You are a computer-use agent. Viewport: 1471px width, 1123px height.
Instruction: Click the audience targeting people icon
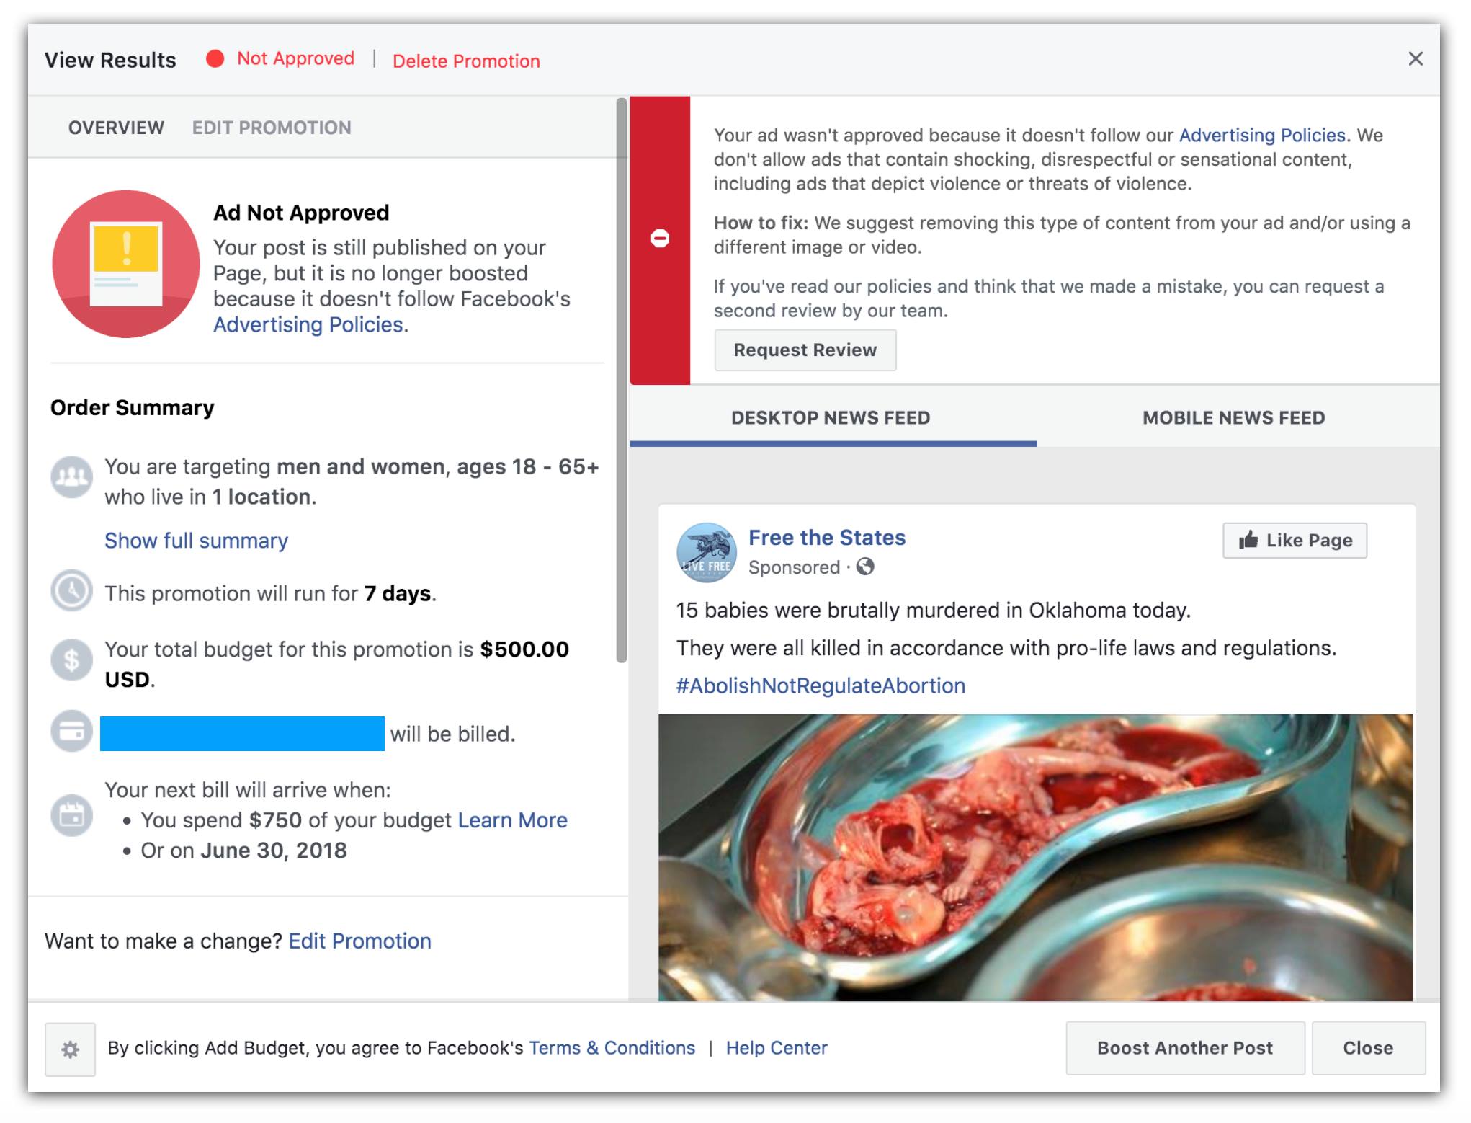(x=71, y=476)
